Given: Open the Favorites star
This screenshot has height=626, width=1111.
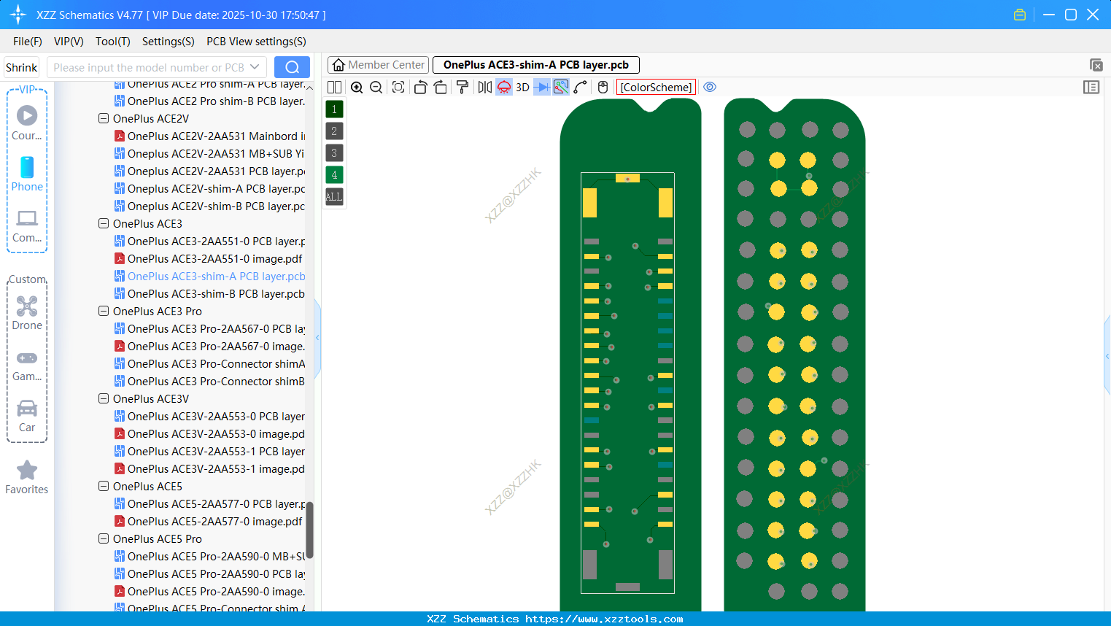Looking at the screenshot, I should pyautogui.click(x=27, y=477).
